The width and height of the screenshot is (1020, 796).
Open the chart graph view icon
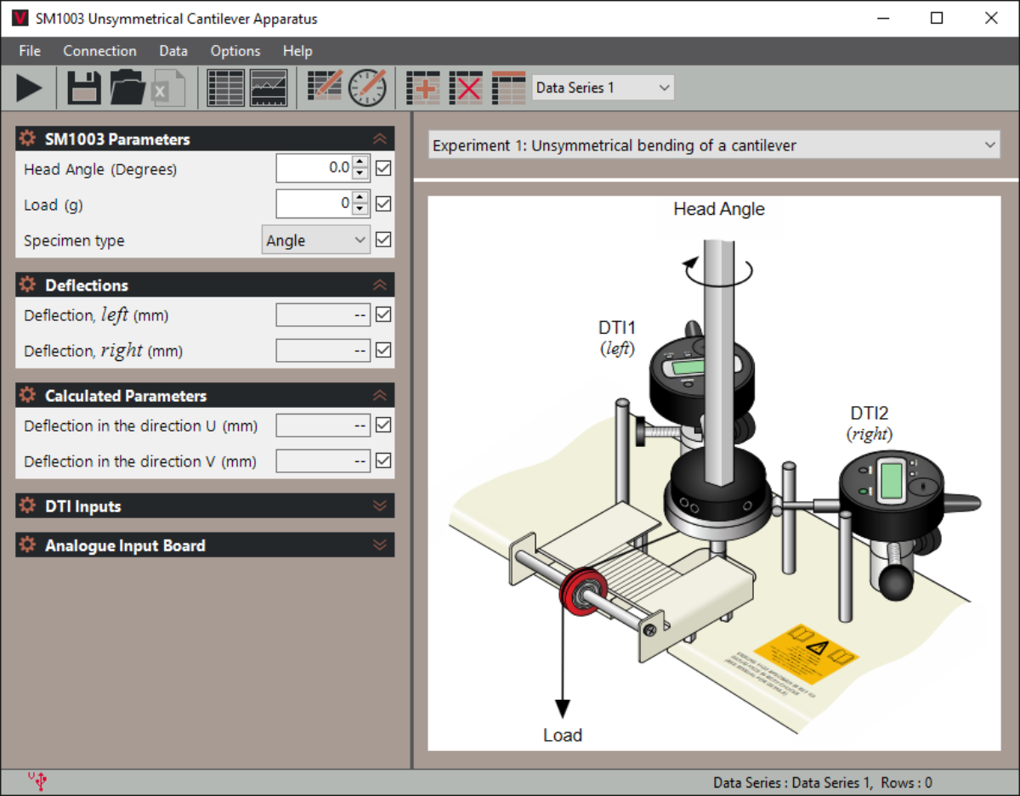(269, 88)
